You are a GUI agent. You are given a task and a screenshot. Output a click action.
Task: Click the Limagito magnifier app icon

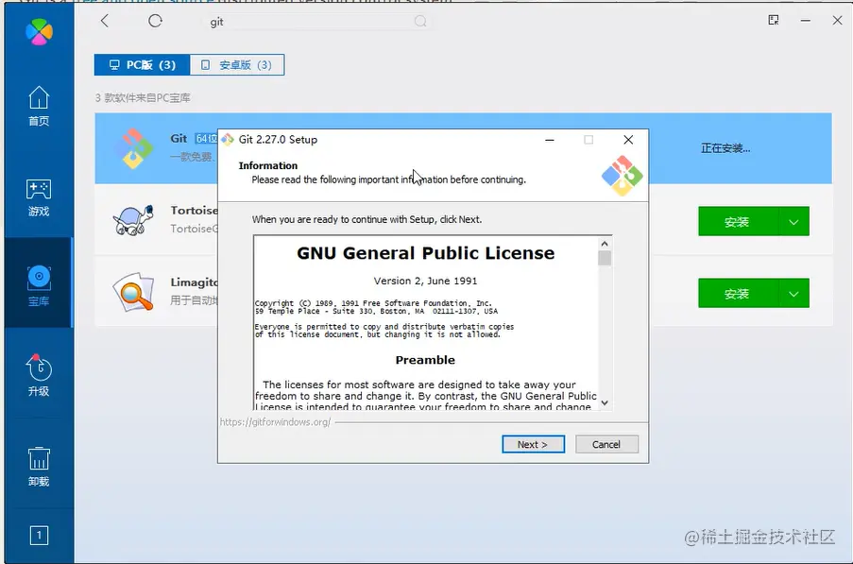pos(133,292)
